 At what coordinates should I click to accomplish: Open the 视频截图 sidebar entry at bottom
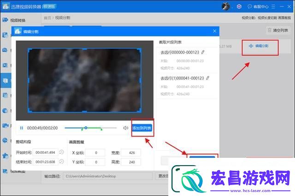tap(14, 171)
